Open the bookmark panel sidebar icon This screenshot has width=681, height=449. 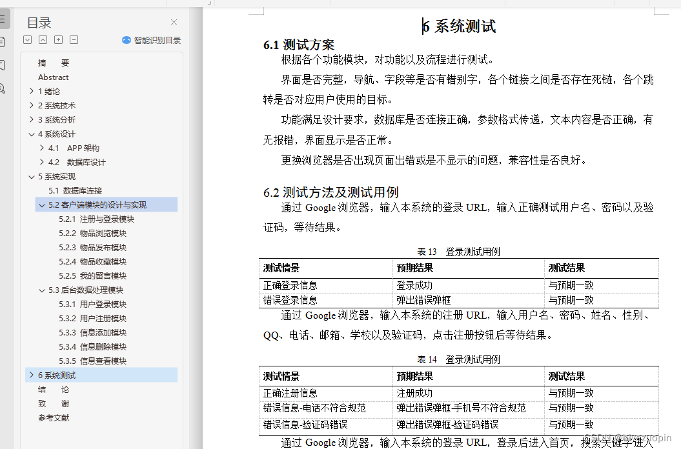coord(2,66)
